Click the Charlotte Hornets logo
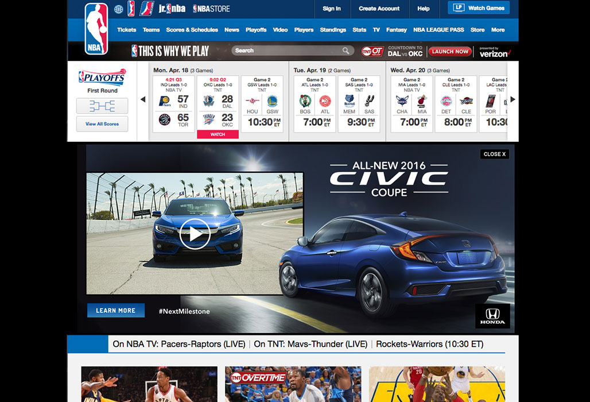 point(402,101)
